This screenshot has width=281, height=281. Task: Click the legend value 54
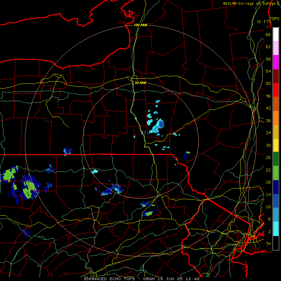(268, 71)
